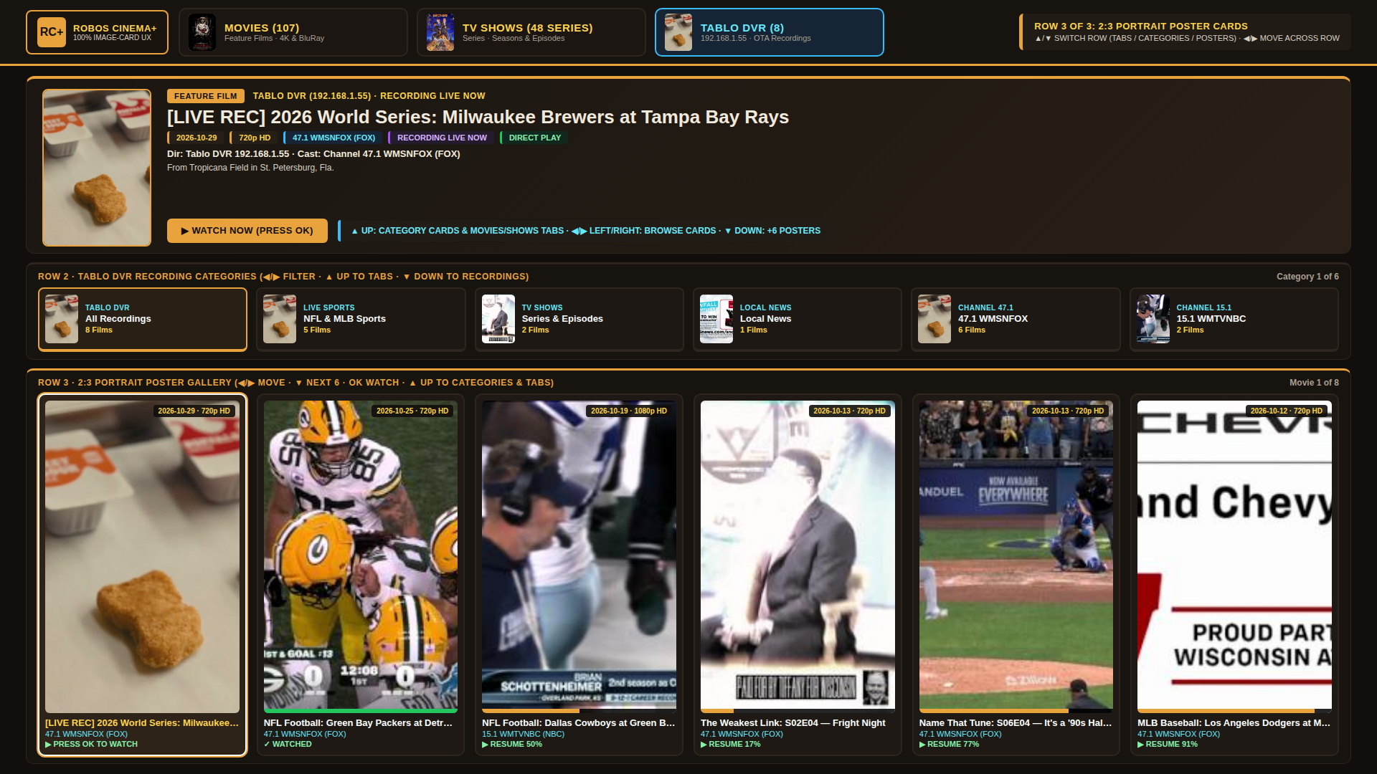
Task: Select the Tablo DVR tab thumbnail icon
Action: (x=678, y=32)
